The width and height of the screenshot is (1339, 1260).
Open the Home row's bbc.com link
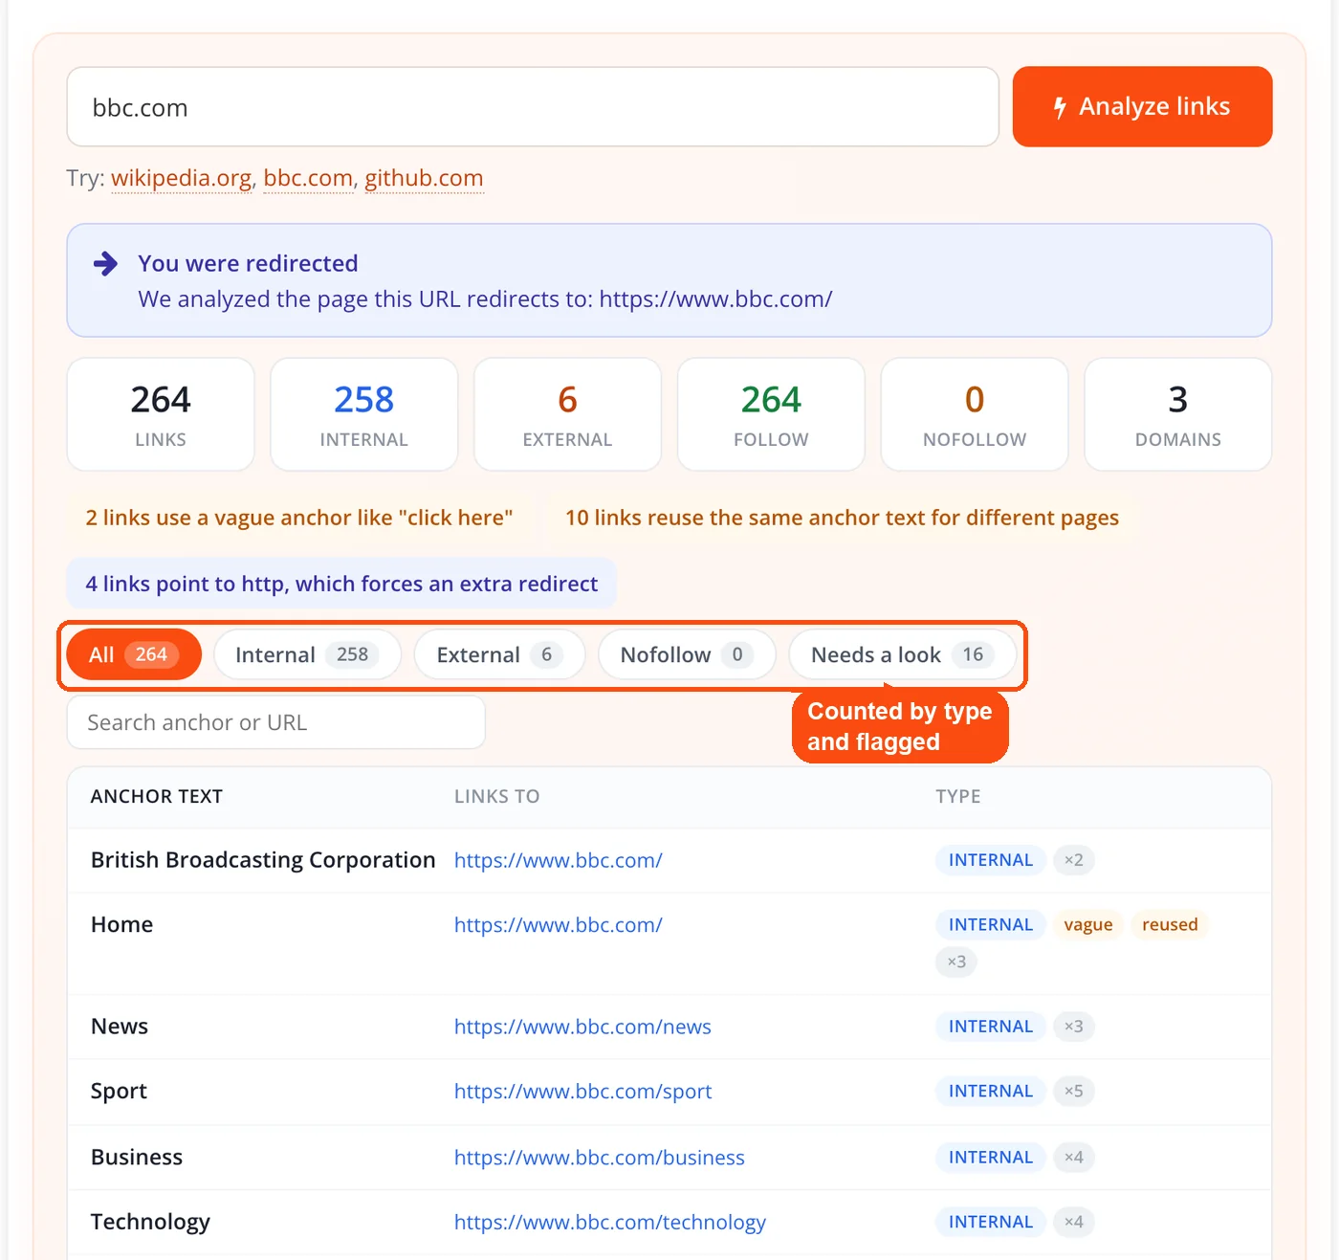pos(559,925)
